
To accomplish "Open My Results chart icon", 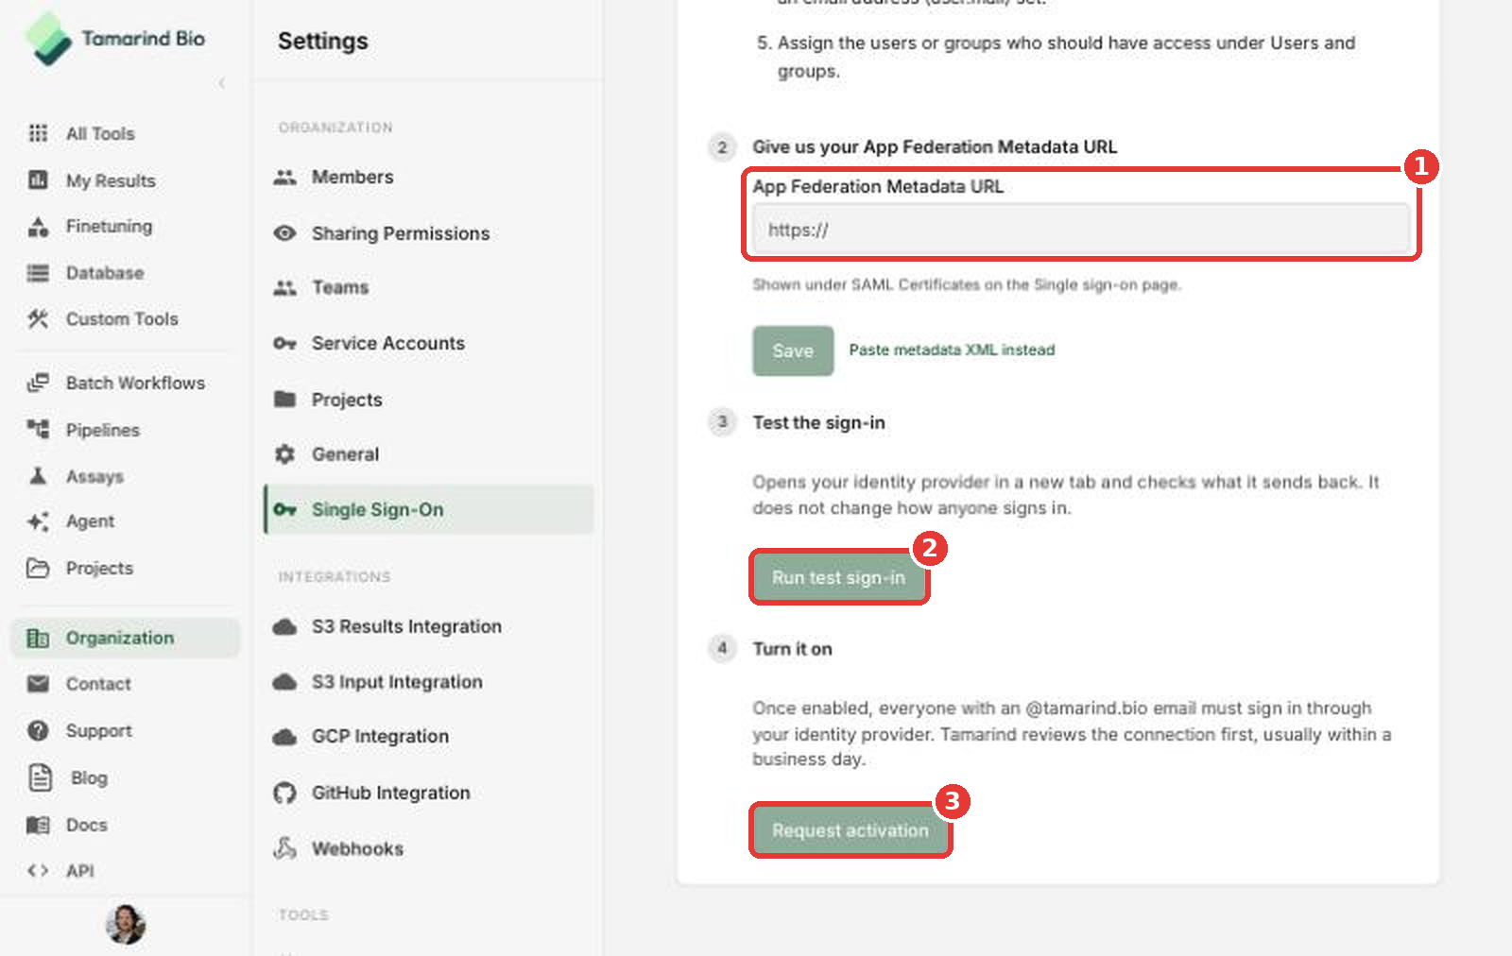I will pos(38,179).
